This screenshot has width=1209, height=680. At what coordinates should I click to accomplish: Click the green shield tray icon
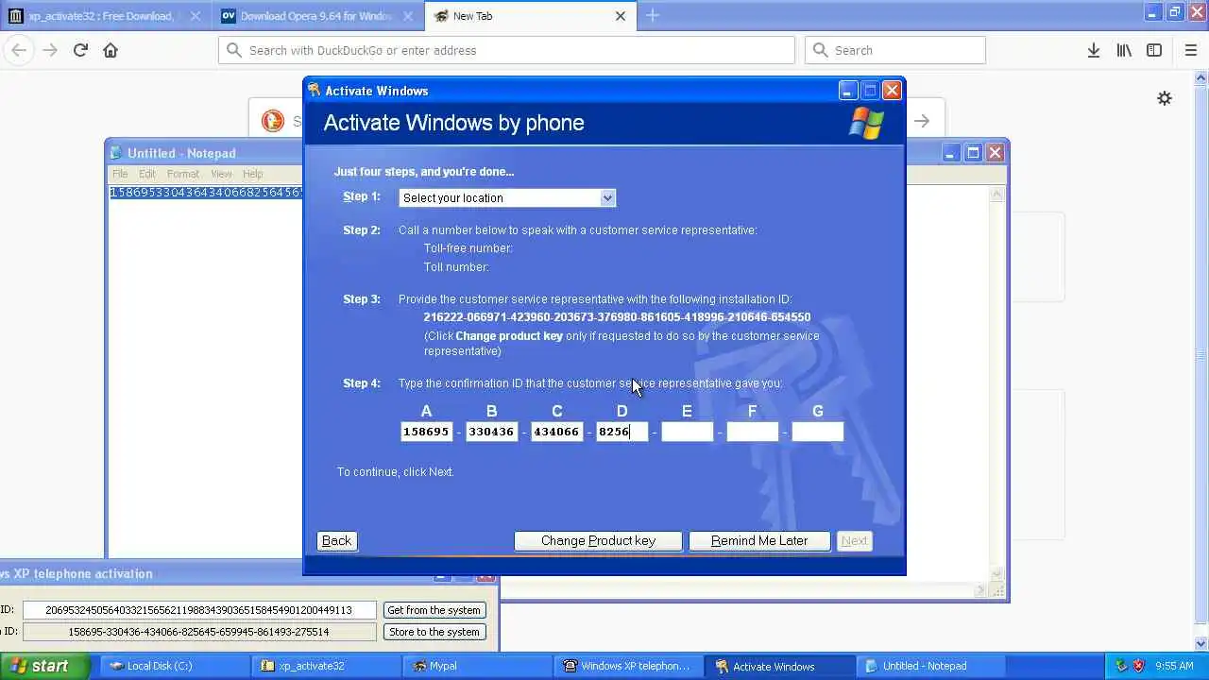click(1121, 666)
